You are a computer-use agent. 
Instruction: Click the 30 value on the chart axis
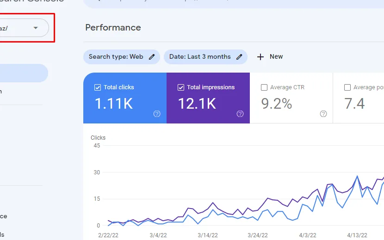[x=97, y=172]
